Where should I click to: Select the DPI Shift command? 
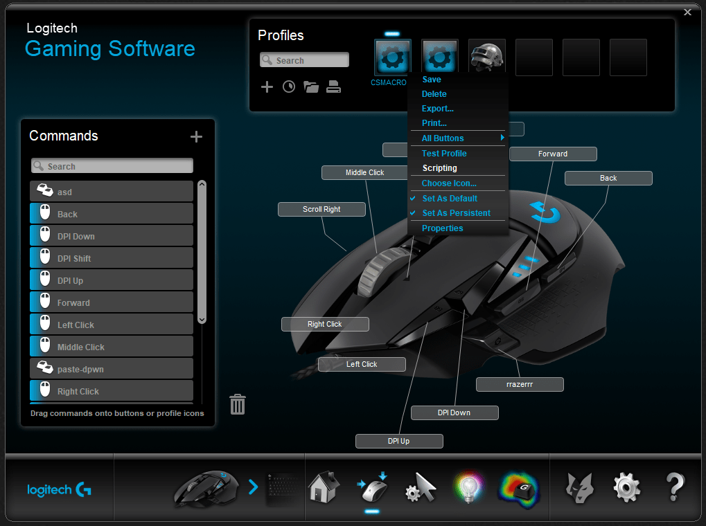[112, 258]
